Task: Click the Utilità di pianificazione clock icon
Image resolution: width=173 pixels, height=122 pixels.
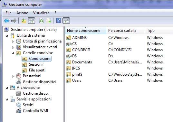Action: point(19,41)
